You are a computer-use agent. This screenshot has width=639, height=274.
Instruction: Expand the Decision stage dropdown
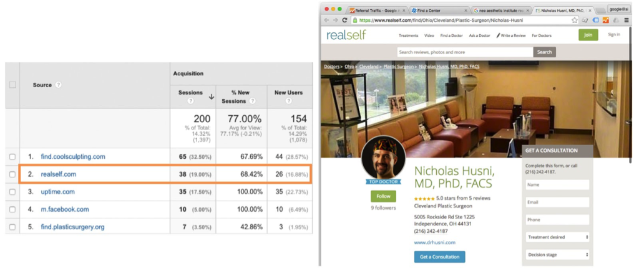pos(557,255)
